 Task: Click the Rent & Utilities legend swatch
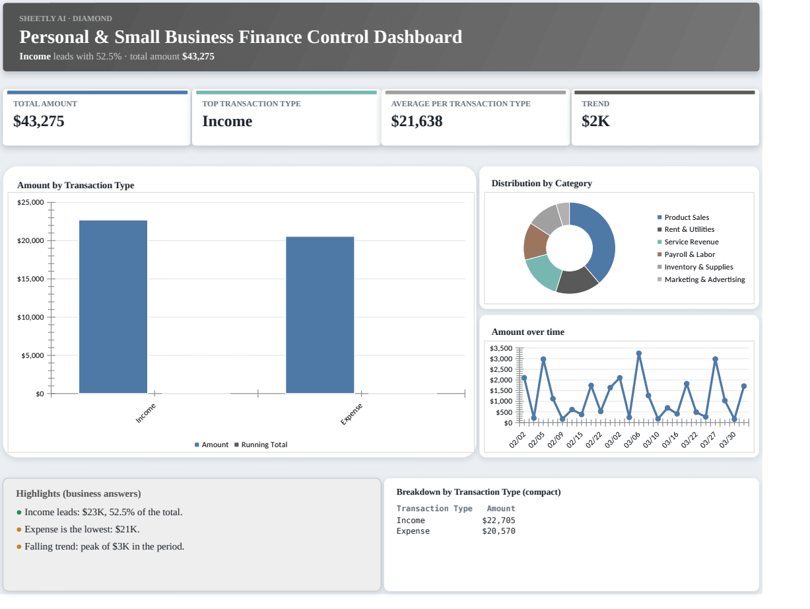[x=659, y=229]
